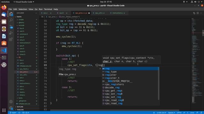
Task: Click Spaces: 4 indentation setting
Action: [x=171, y=113]
